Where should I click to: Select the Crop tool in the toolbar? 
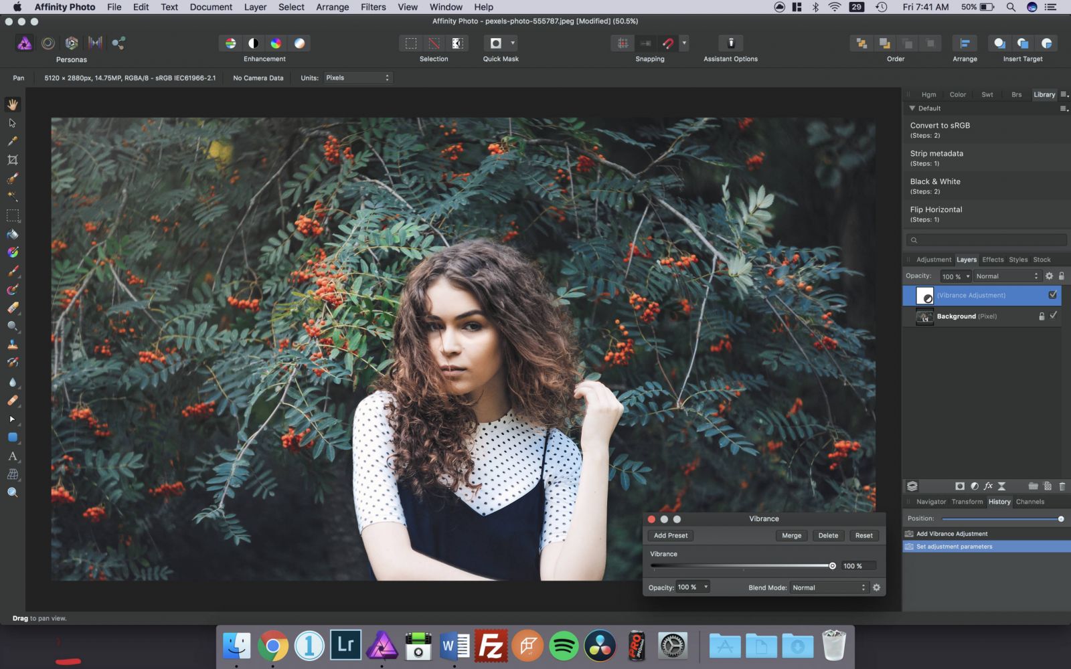tap(13, 160)
